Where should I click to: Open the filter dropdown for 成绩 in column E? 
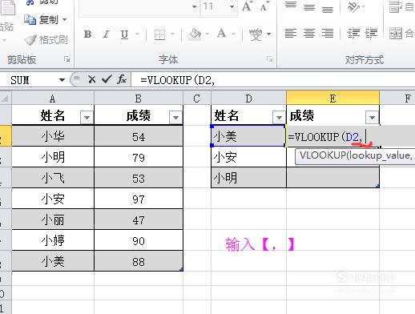[x=372, y=117]
